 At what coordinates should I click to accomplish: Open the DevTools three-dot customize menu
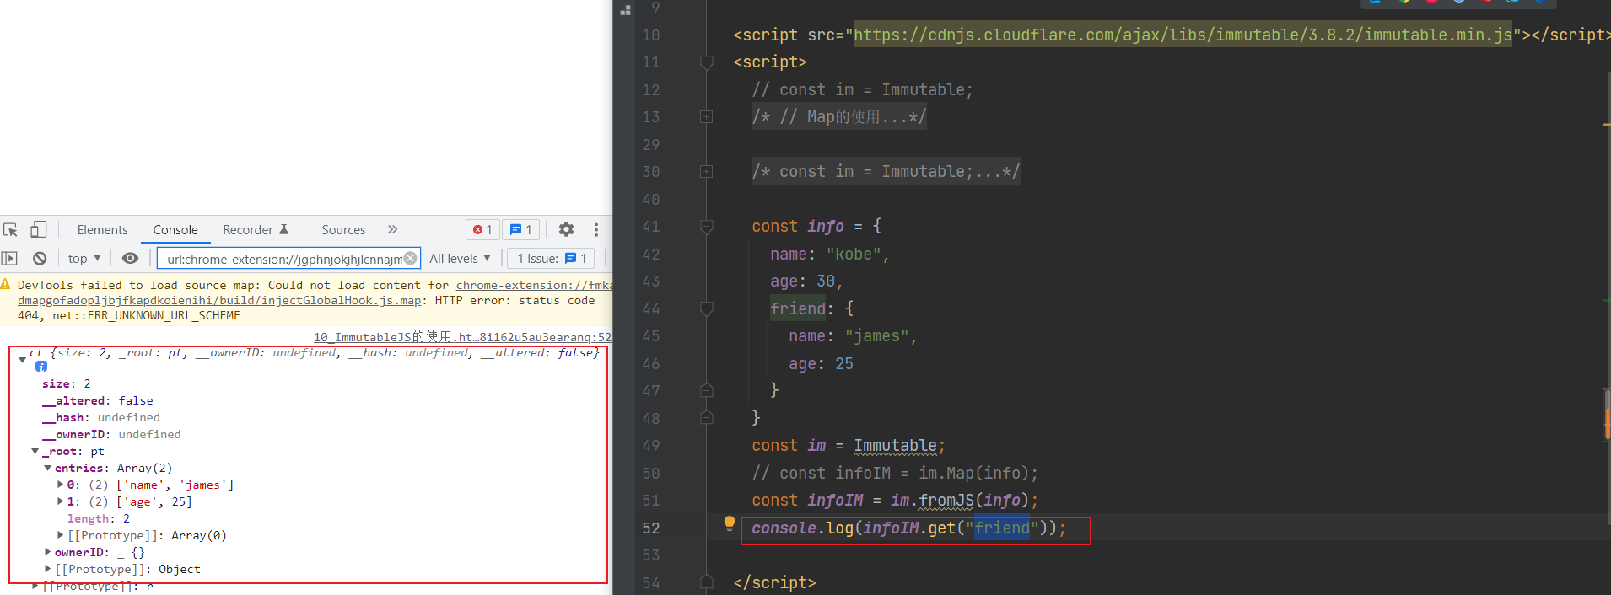(x=596, y=229)
